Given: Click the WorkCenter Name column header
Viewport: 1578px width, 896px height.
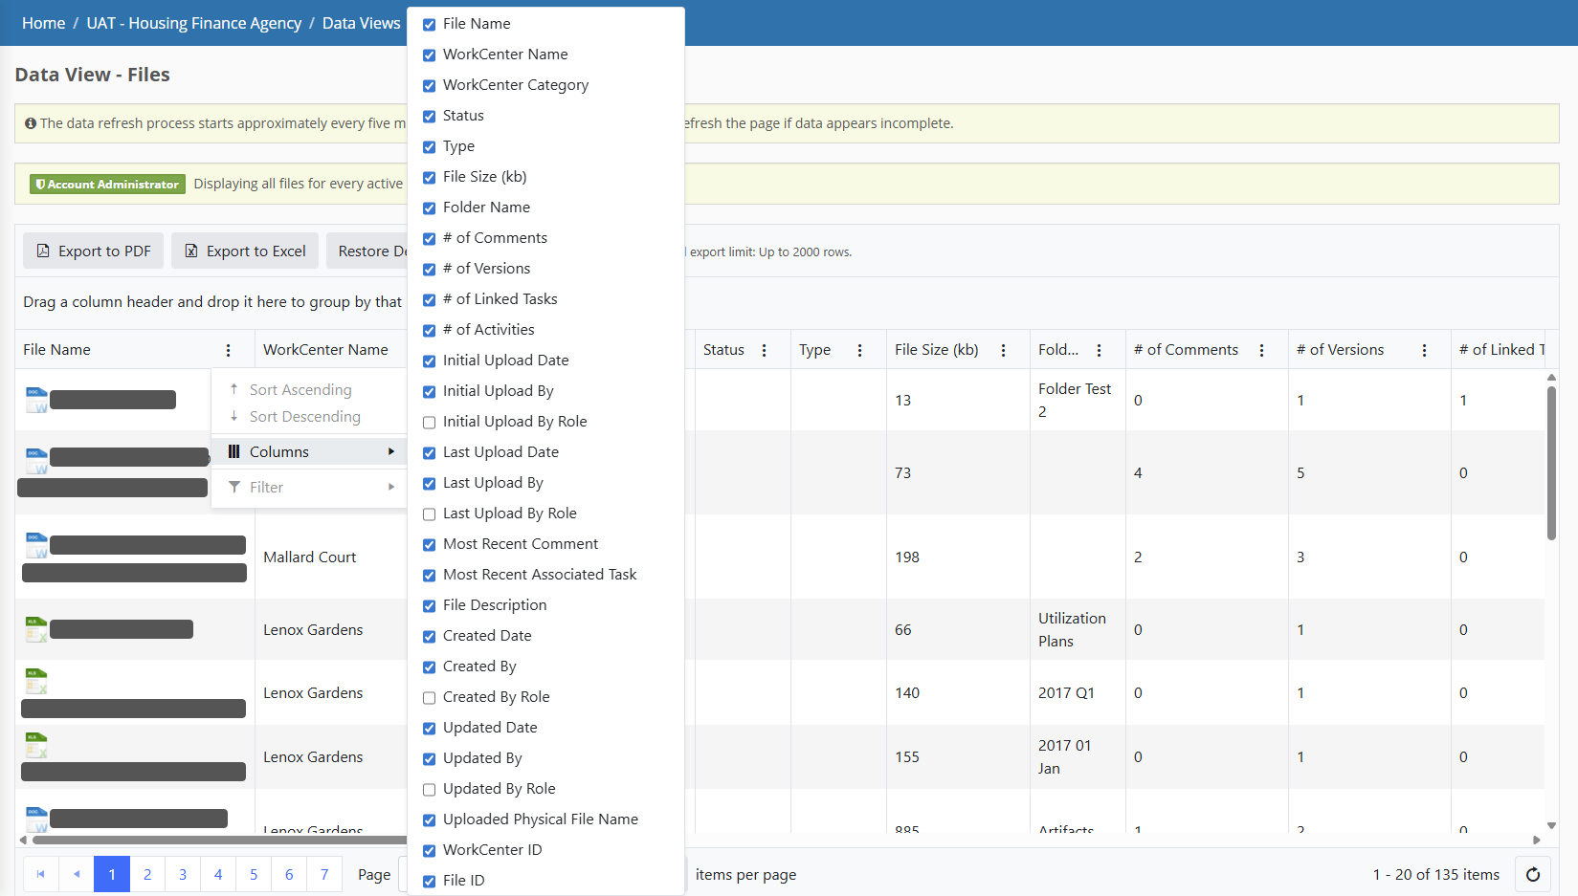Looking at the screenshot, I should (325, 350).
